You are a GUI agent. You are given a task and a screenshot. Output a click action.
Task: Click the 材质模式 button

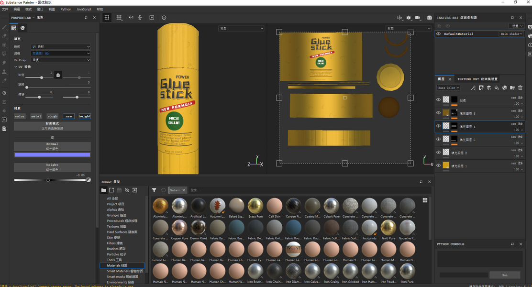[x=52, y=126]
